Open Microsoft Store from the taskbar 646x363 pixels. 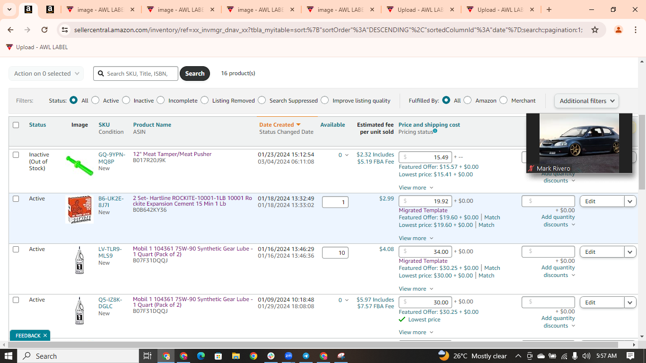(218, 356)
